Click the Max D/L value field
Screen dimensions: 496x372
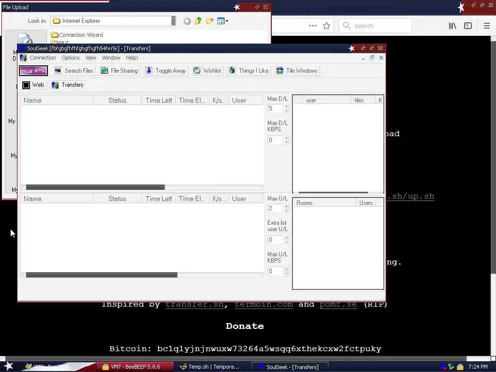[x=275, y=108]
